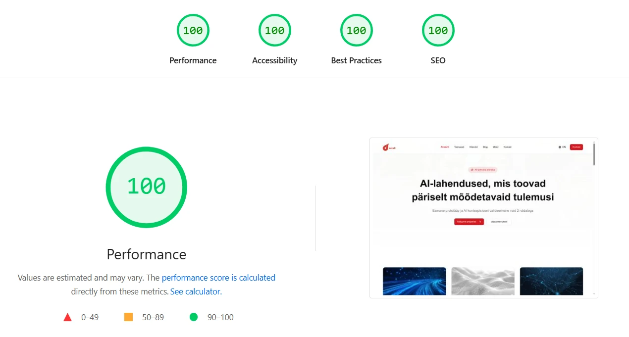Select Teenused in the preview navigation
This screenshot has width=629, height=337.
(x=459, y=146)
